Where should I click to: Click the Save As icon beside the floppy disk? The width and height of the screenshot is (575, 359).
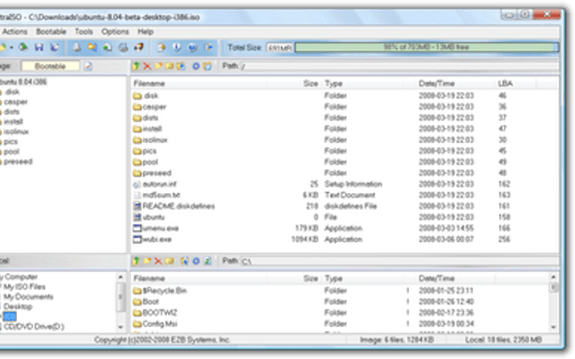click(54, 48)
